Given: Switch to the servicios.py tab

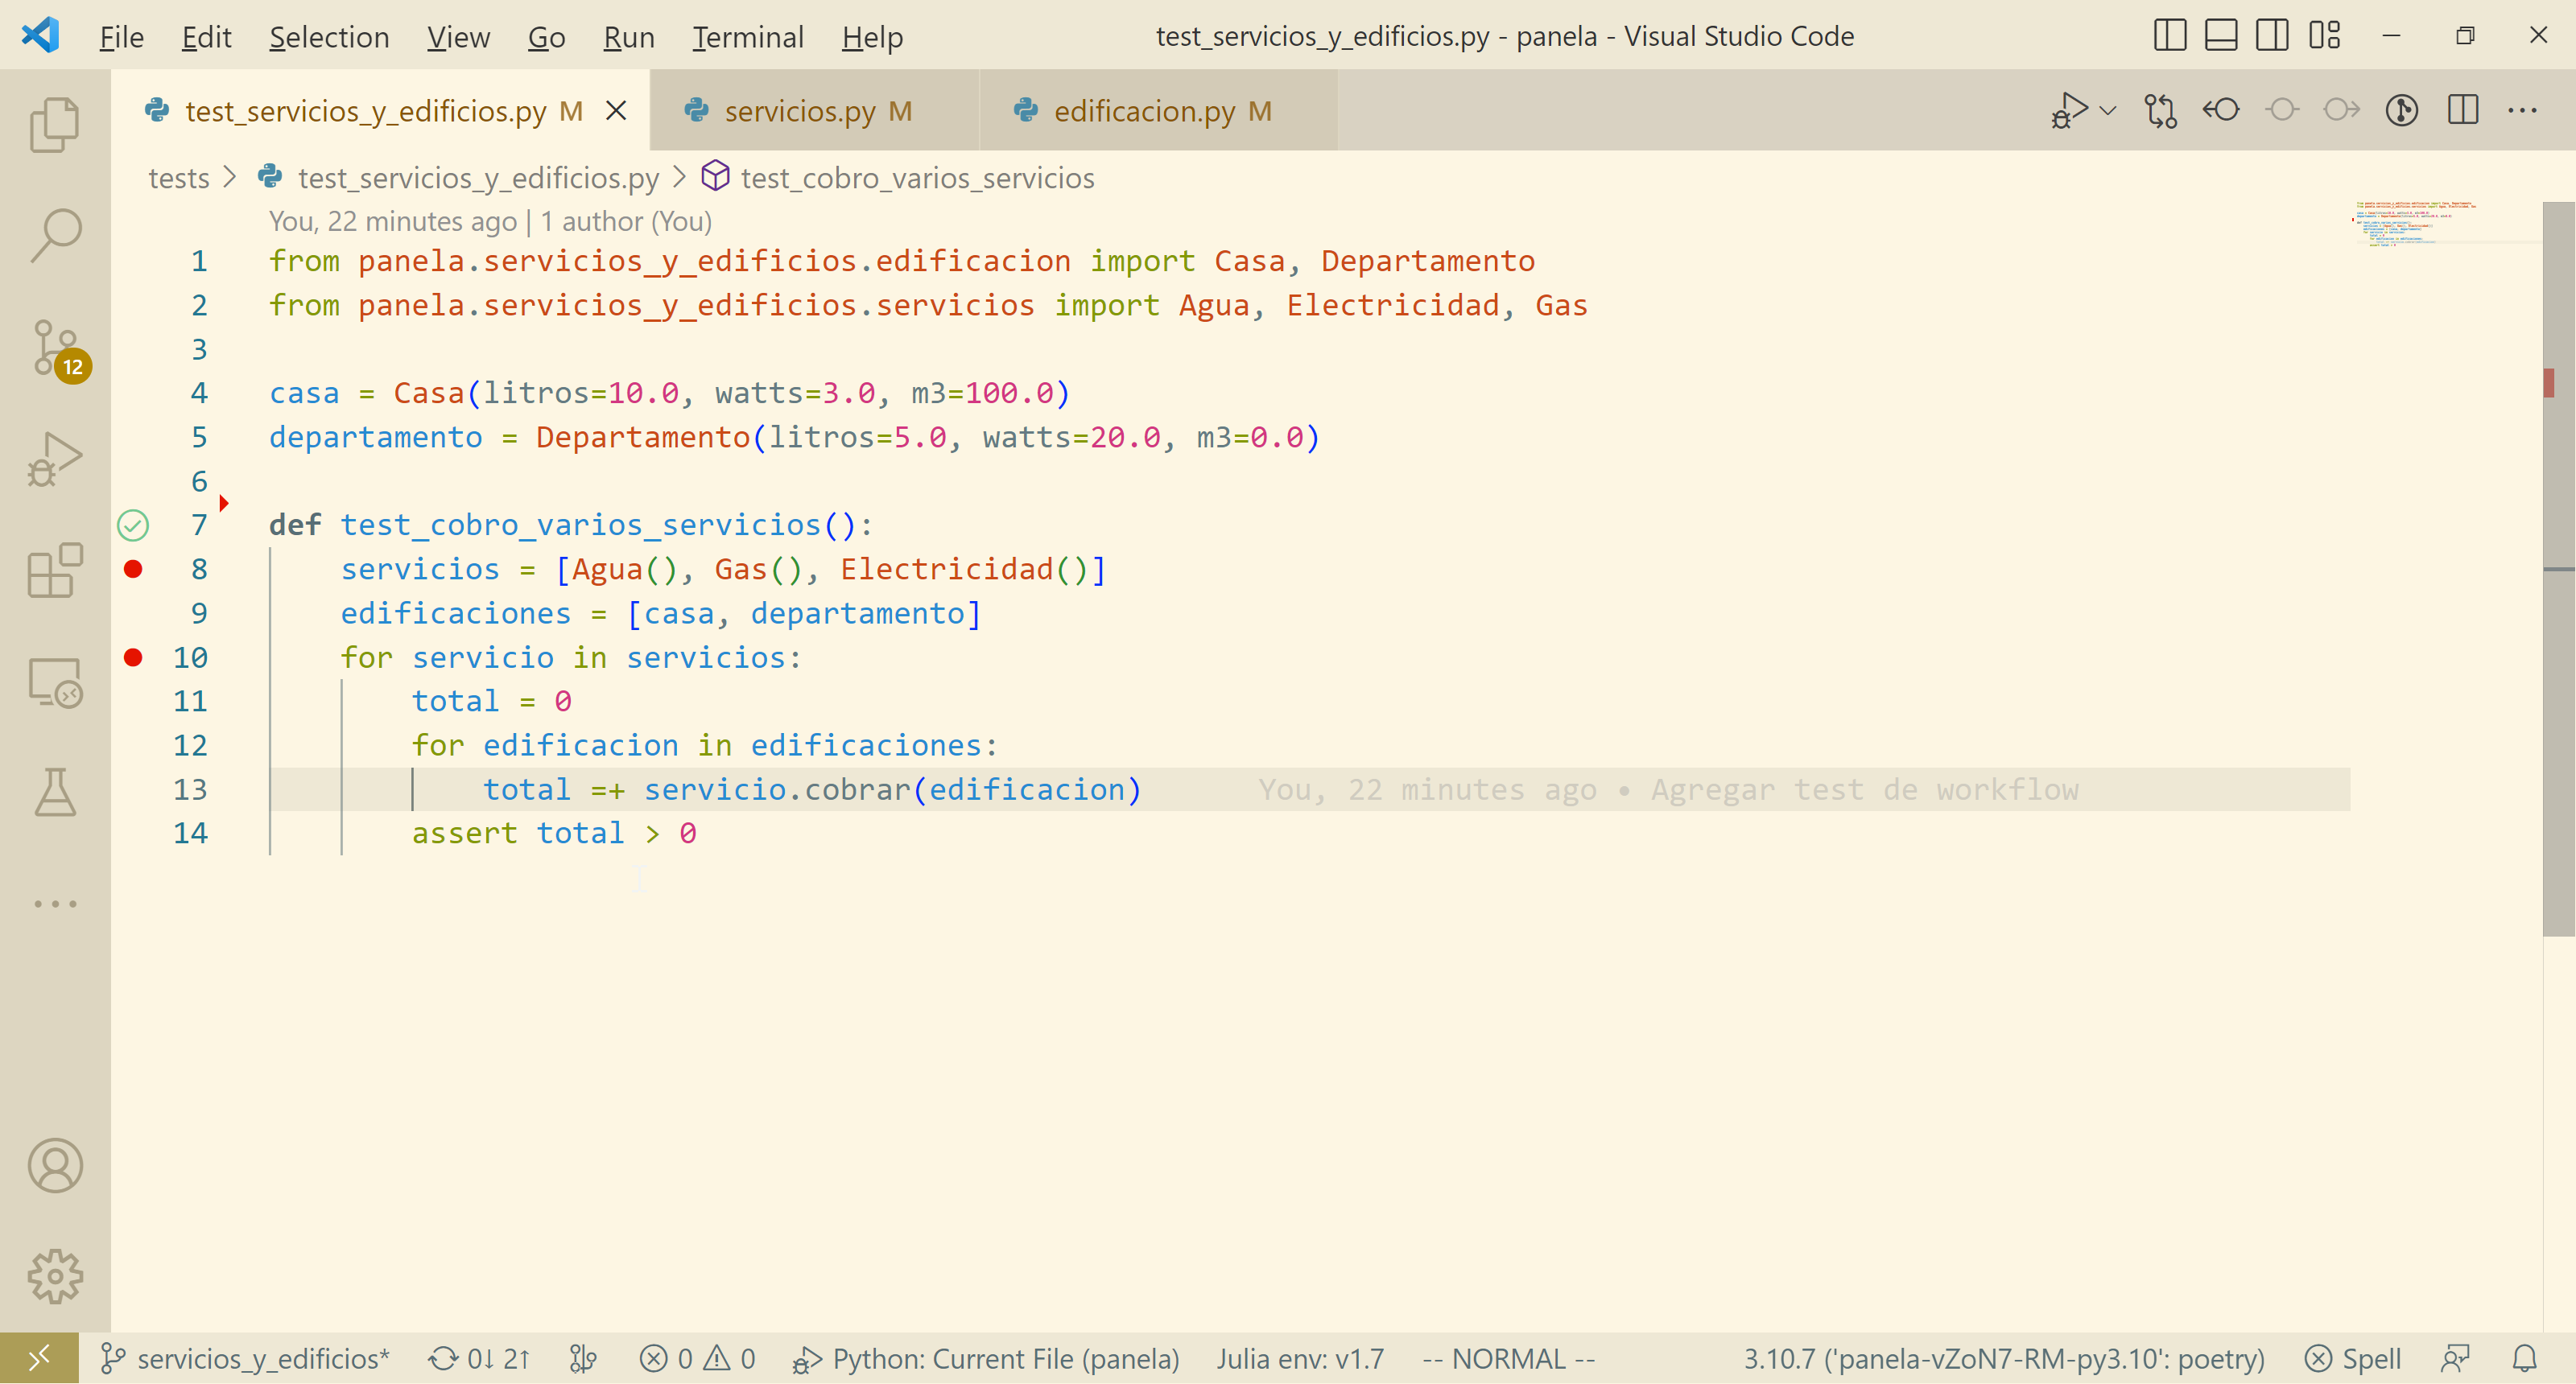Looking at the screenshot, I should point(799,111).
